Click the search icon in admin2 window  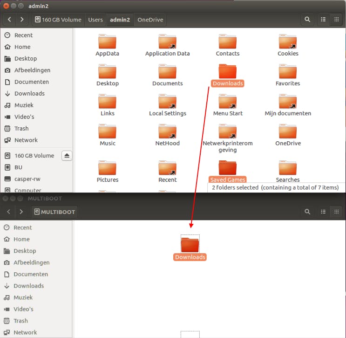[x=307, y=20]
